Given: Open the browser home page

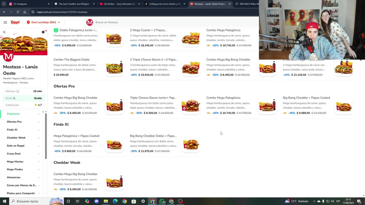Looking at the screenshot, I should [x=25, y=12].
